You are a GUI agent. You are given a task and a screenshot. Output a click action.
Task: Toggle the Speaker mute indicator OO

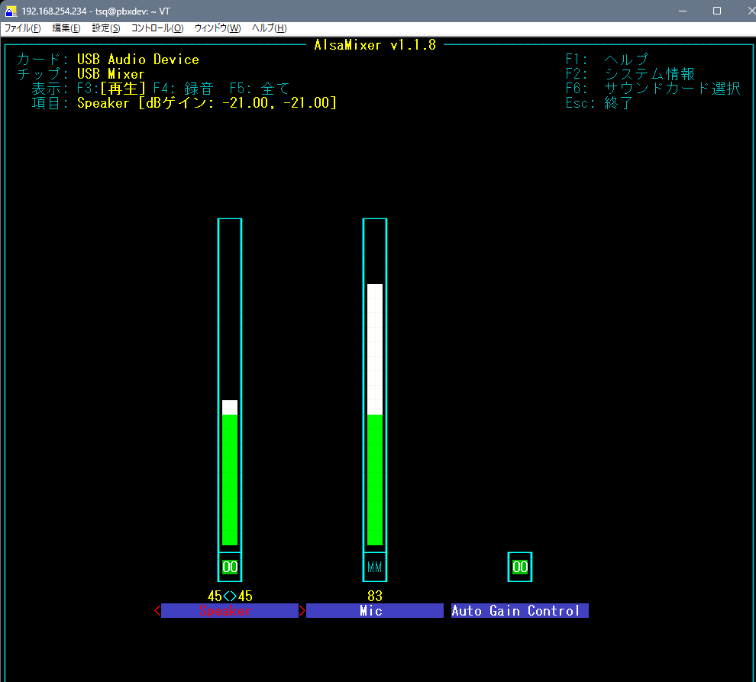(x=230, y=567)
